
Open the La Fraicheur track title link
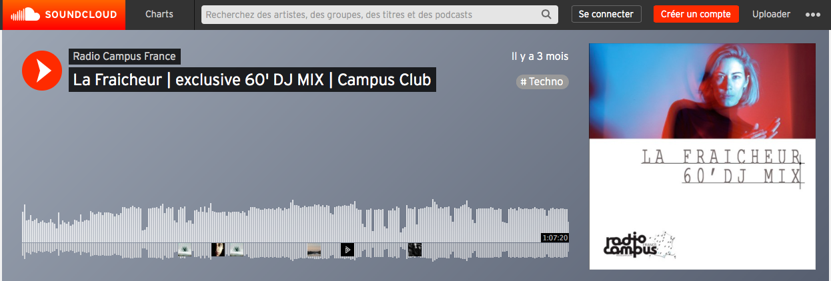(252, 80)
